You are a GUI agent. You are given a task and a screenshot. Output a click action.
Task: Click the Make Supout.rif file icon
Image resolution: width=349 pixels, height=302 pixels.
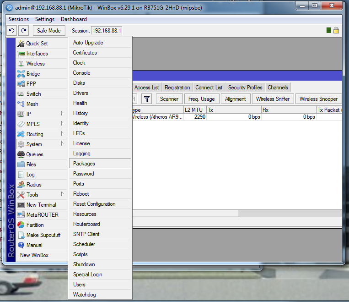click(21, 235)
